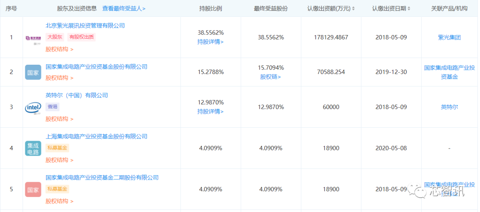Click the 最终受益股份 column header
This screenshot has height=212, width=480.
pos(271,8)
